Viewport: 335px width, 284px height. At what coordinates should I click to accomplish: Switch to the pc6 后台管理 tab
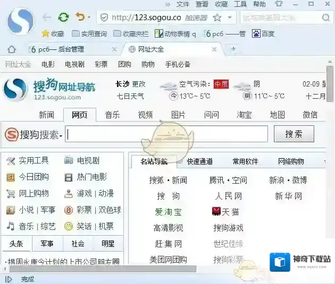61,49
